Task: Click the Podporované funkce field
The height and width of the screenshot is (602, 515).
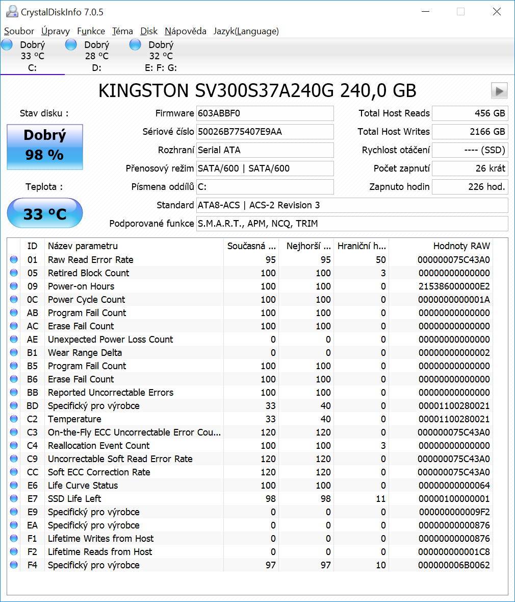Action: pos(352,224)
